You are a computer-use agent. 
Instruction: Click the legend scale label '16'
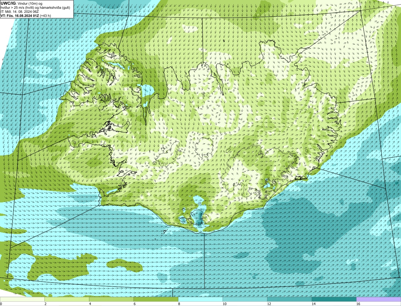click(358, 304)
